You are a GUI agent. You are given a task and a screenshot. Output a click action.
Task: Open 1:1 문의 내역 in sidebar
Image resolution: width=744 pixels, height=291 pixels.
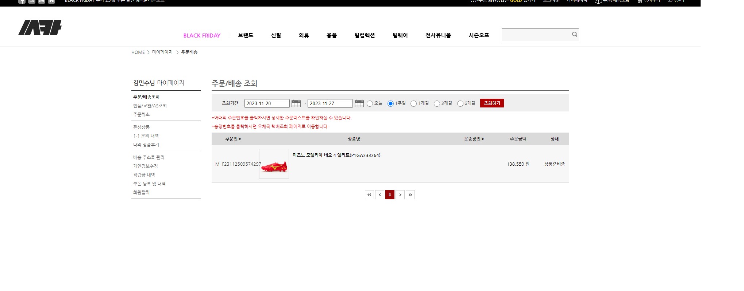[146, 136]
